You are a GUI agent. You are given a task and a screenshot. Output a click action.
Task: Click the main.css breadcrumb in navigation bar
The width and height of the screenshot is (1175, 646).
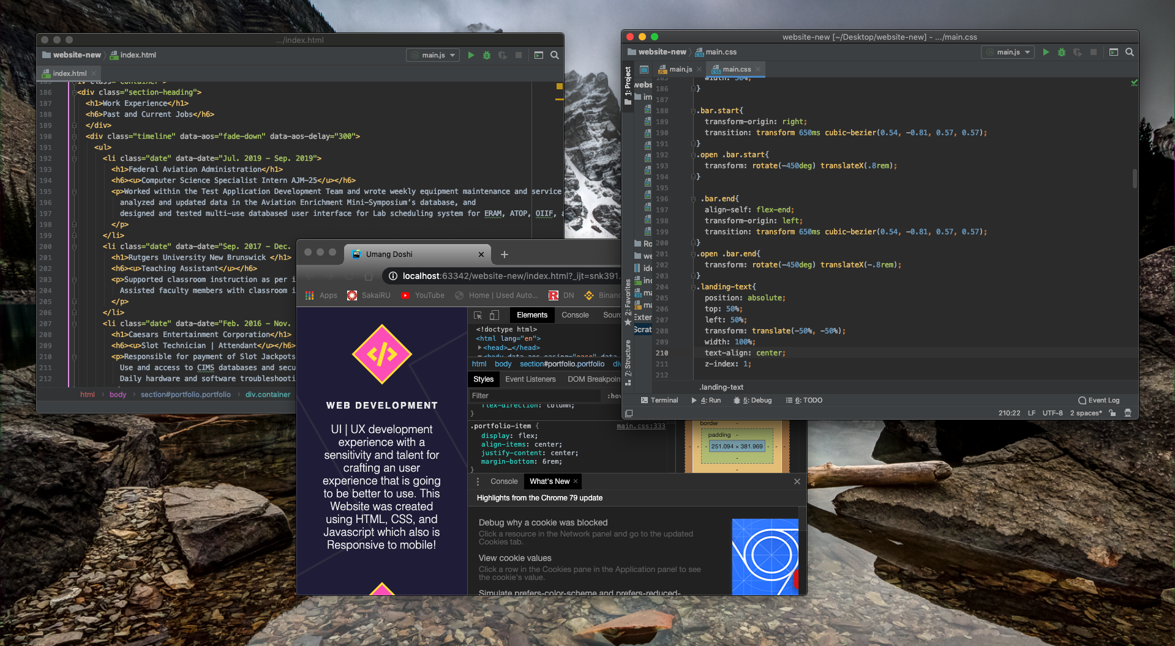coord(716,52)
